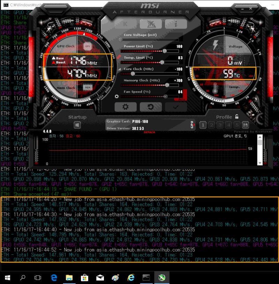Click the OC Scanner airplane icon
This screenshot has width=279, height=284.
151,24
